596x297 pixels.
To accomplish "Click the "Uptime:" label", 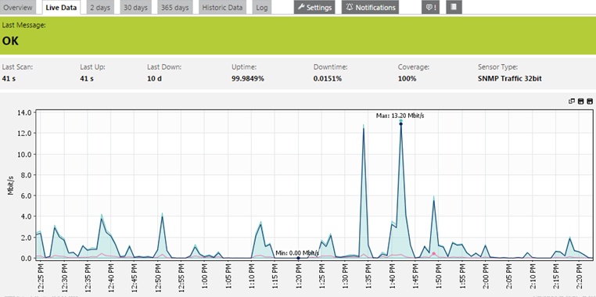I will pyautogui.click(x=244, y=67).
